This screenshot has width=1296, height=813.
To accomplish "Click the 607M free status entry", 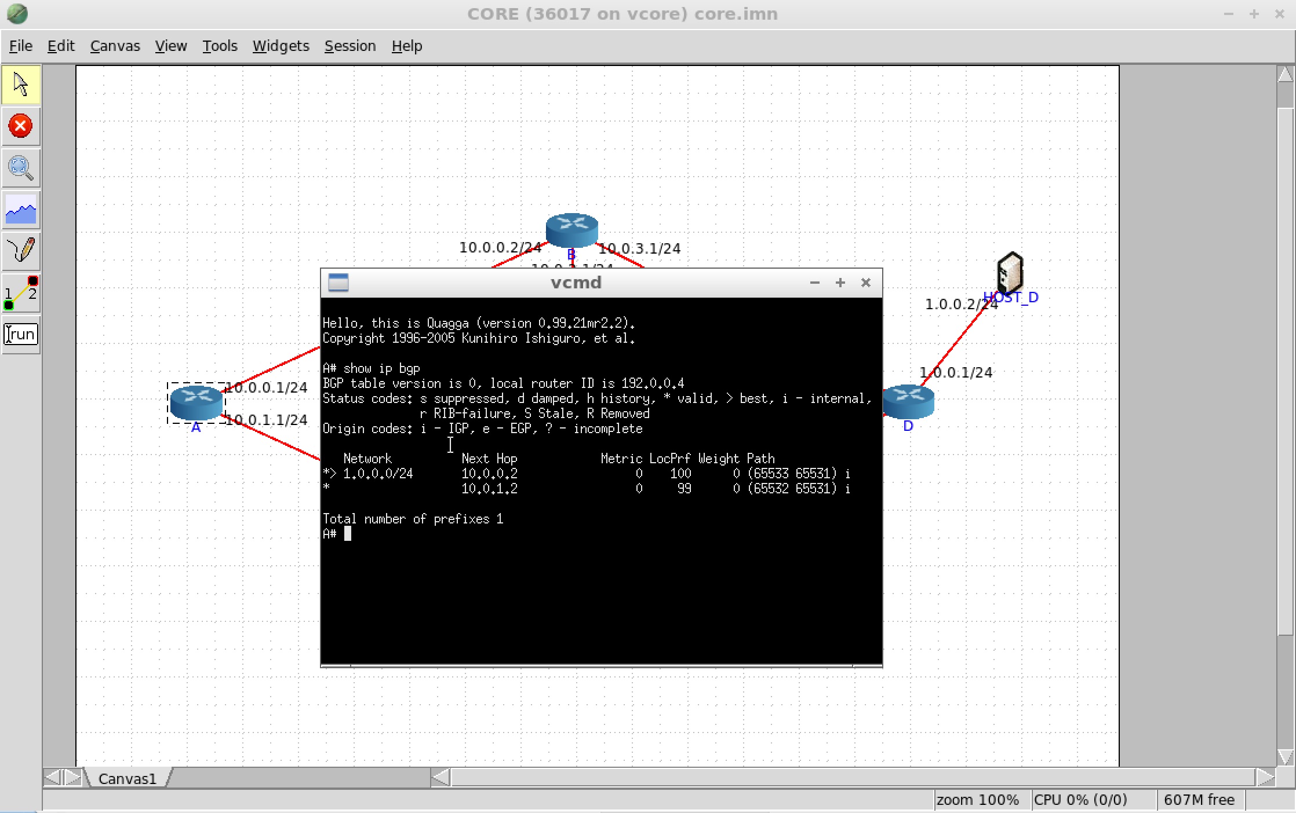I will [1199, 800].
